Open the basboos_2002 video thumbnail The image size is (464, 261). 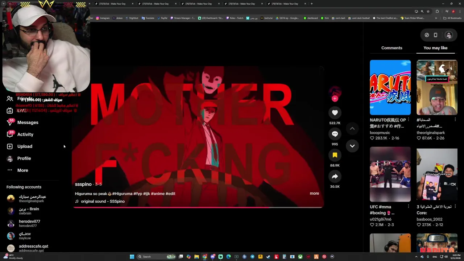pos(437,174)
